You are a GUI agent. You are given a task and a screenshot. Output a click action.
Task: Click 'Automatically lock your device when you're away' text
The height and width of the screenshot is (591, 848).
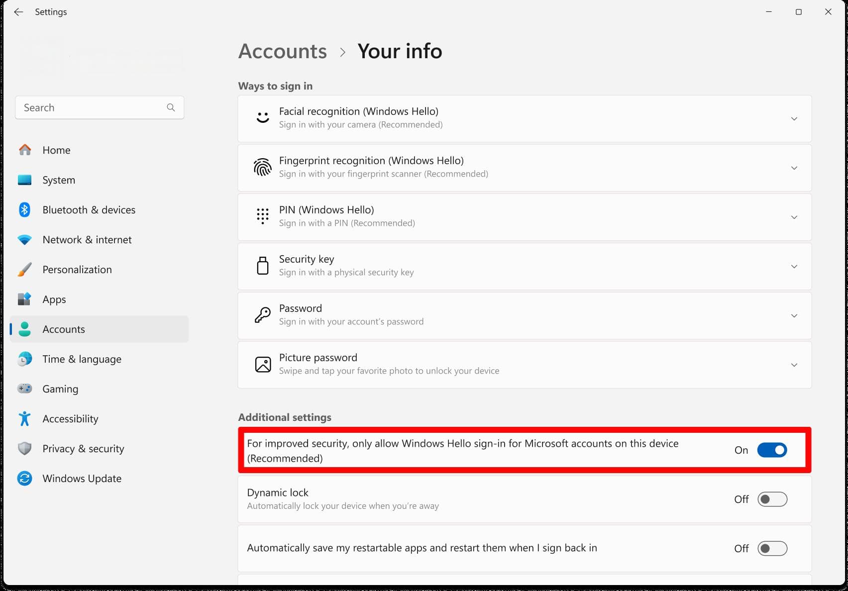(x=343, y=506)
